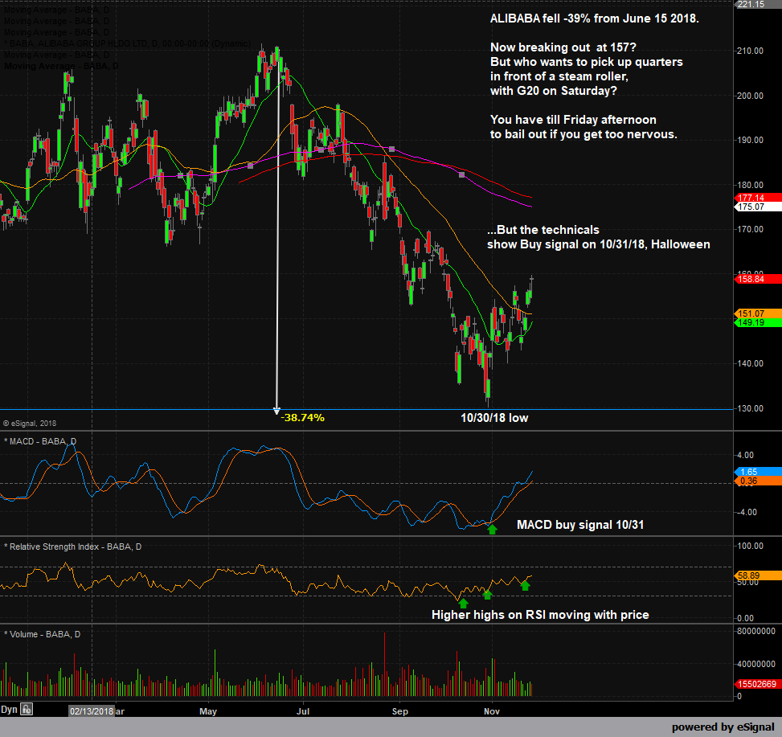
Task: Click the blue 1.65 MACD value tag
Action: [758, 472]
